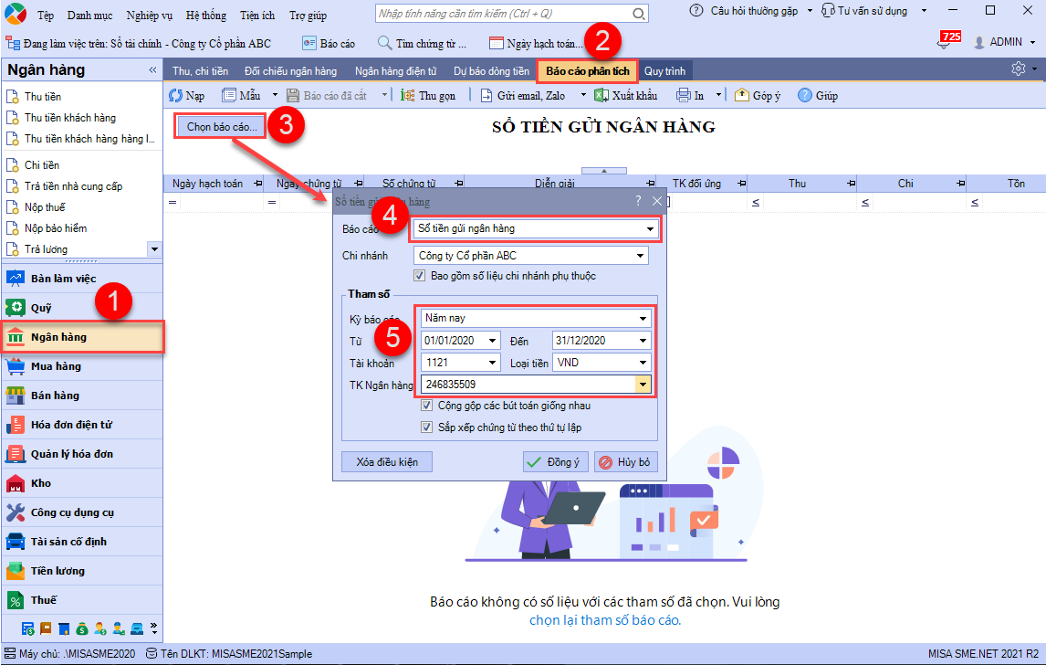Click the Giúp help icon
Viewport: 1046px width, 665px height.
tap(804, 95)
